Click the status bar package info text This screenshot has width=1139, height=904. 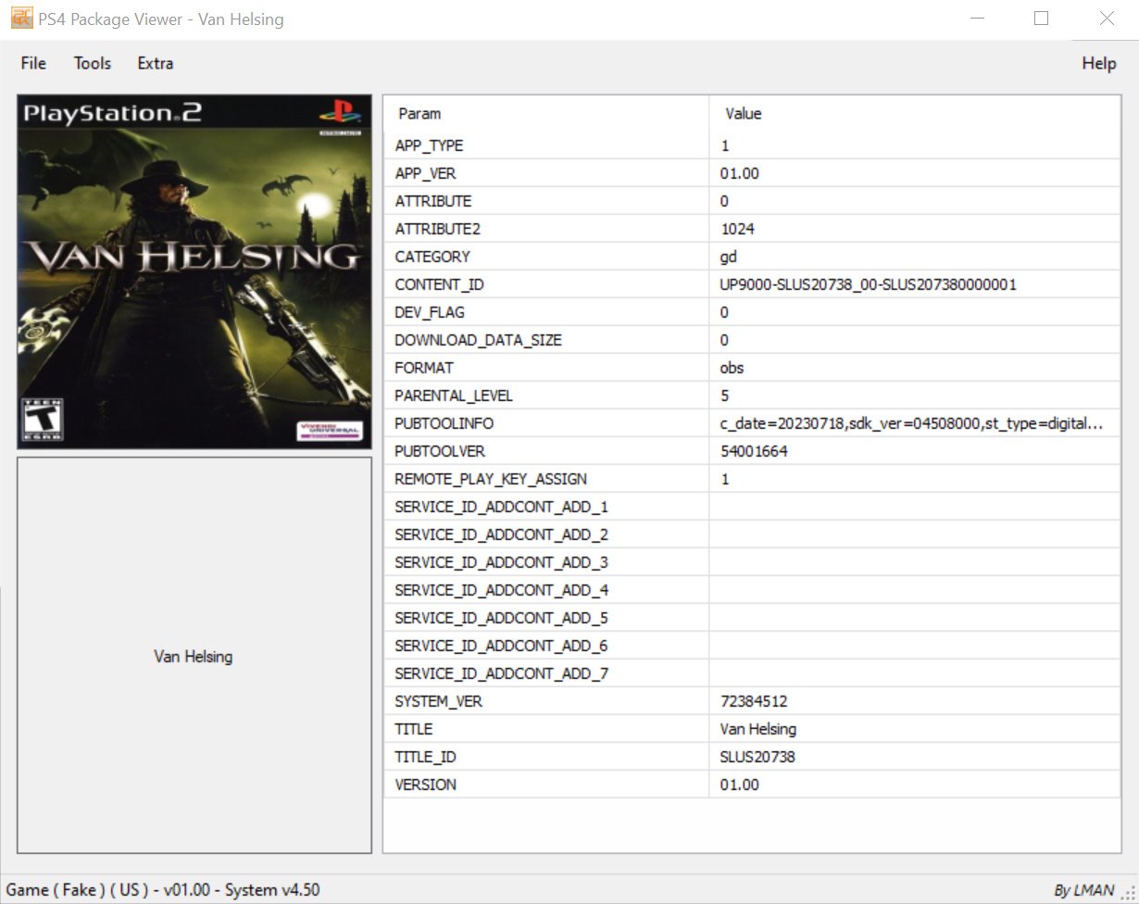coord(163,889)
